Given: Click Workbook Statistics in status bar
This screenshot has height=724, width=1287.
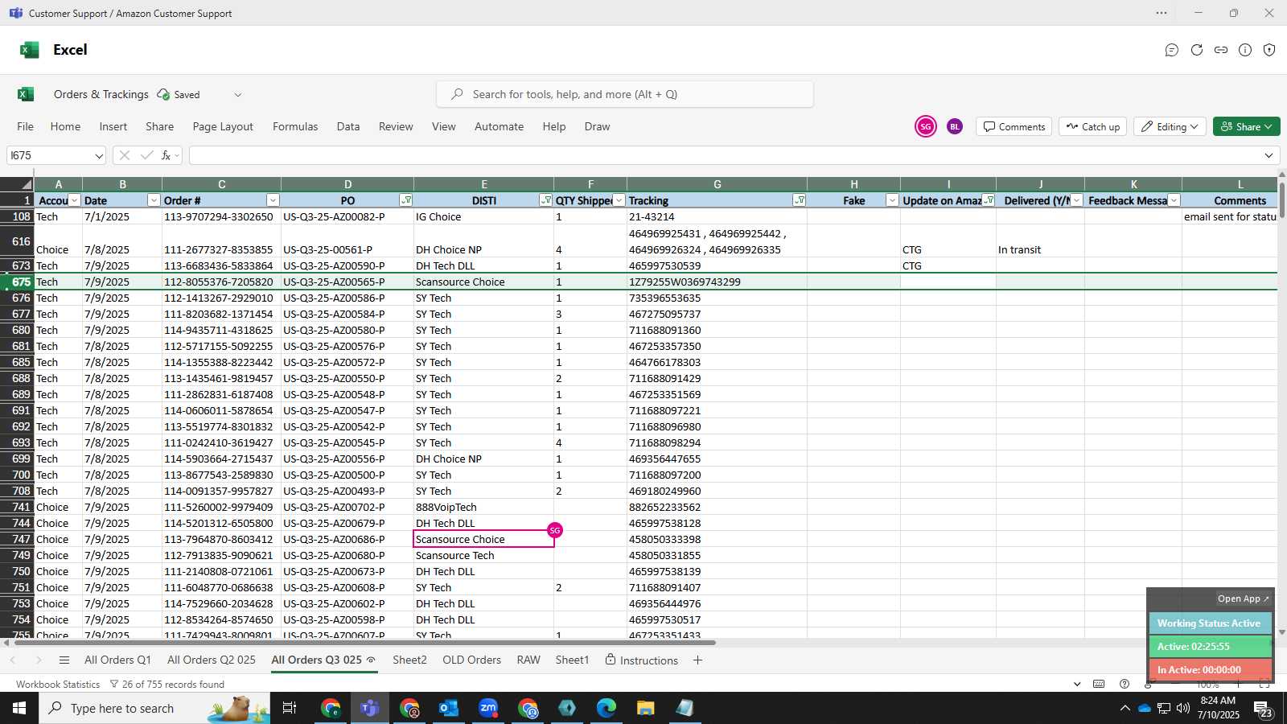Looking at the screenshot, I should (x=58, y=685).
